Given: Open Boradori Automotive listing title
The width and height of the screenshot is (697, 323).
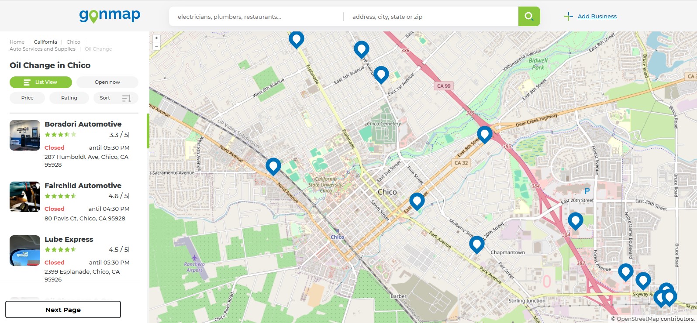Looking at the screenshot, I should (x=83, y=124).
